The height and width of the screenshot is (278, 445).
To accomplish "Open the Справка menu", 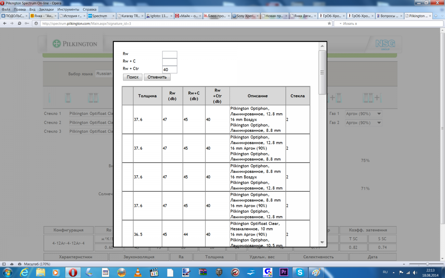I will 90,9.
